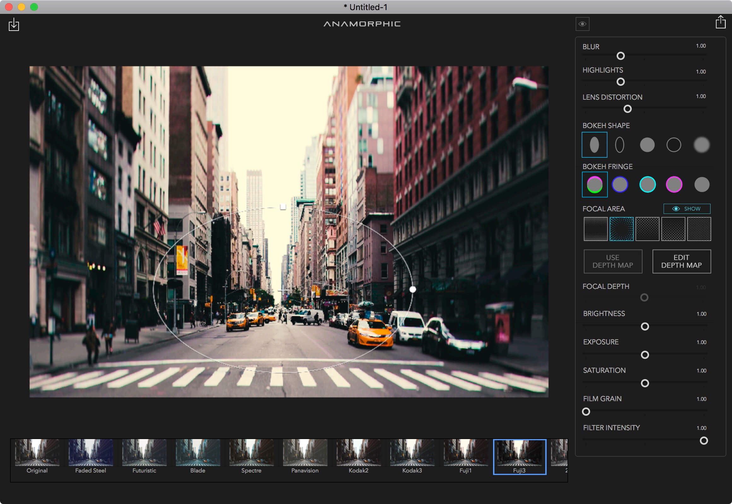Toggle Show focal area overlay
Screen dimensions: 732x504
[687, 209]
